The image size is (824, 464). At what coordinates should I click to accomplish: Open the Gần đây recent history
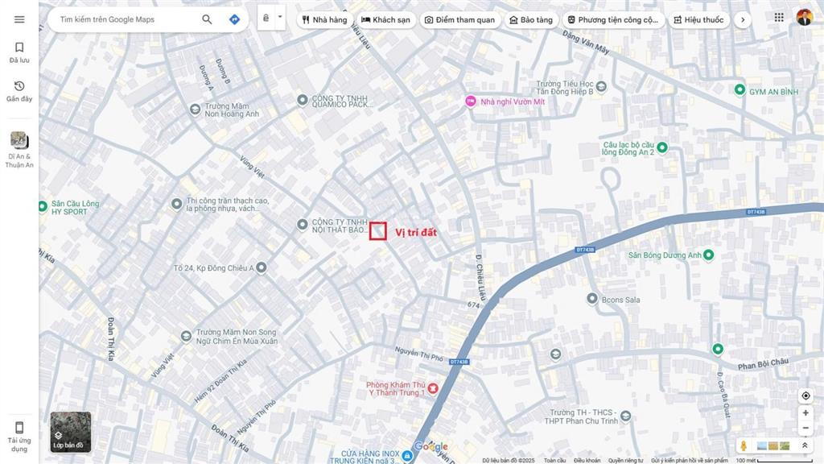(19, 91)
